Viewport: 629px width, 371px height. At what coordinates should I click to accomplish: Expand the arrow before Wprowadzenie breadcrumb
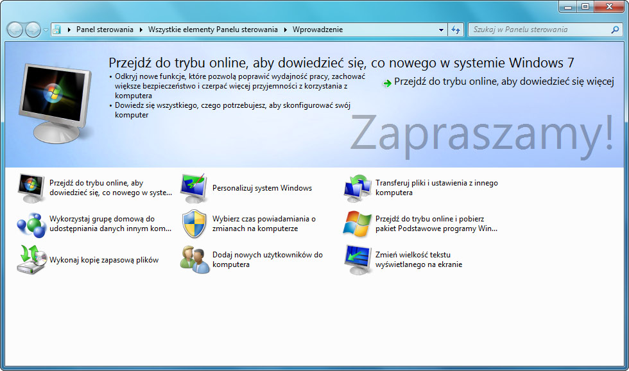[x=285, y=30]
